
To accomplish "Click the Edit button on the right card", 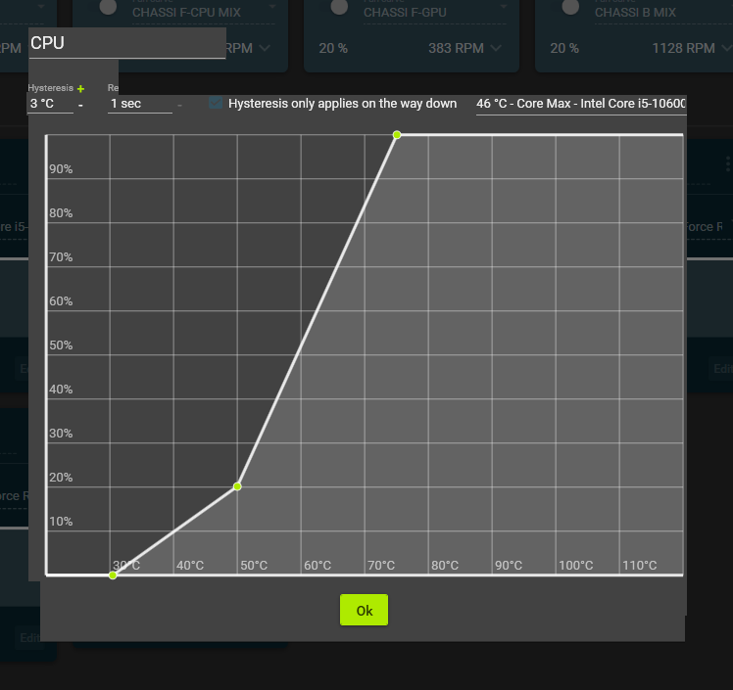I will [x=723, y=369].
